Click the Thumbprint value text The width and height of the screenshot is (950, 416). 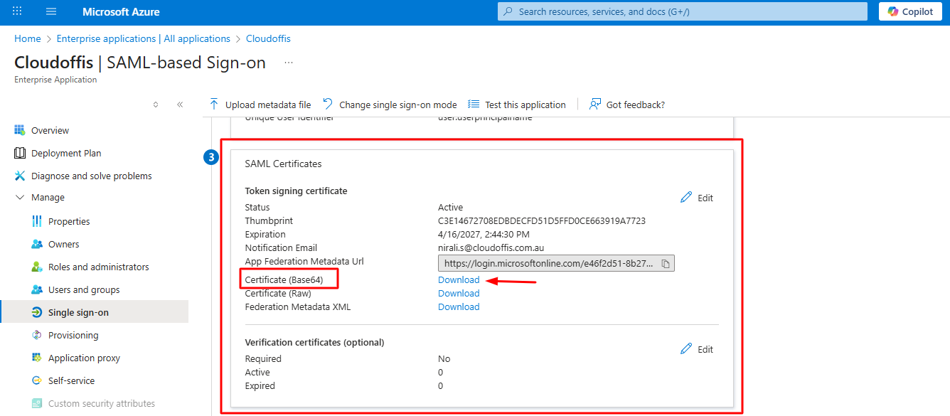[542, 220]
